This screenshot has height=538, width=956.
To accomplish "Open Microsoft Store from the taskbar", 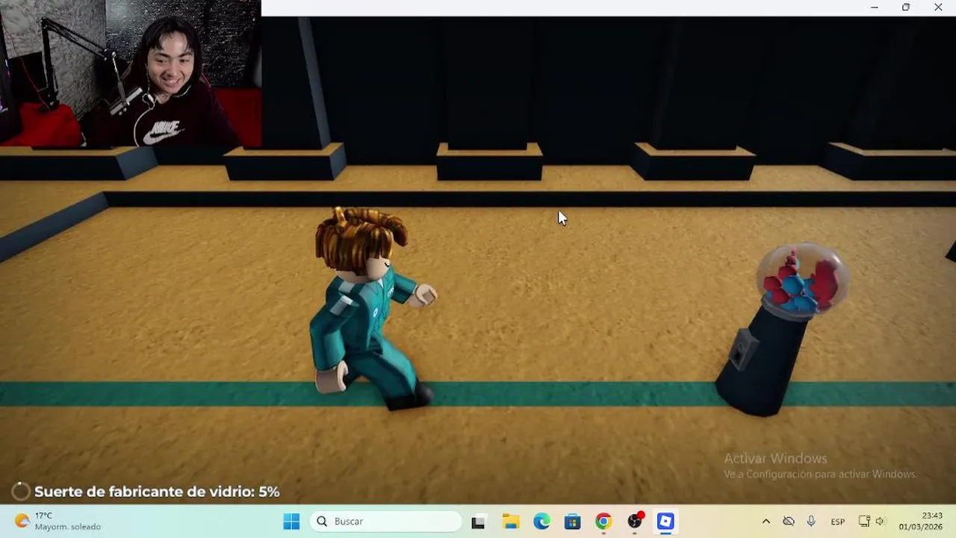I will (x=572, y=522).
